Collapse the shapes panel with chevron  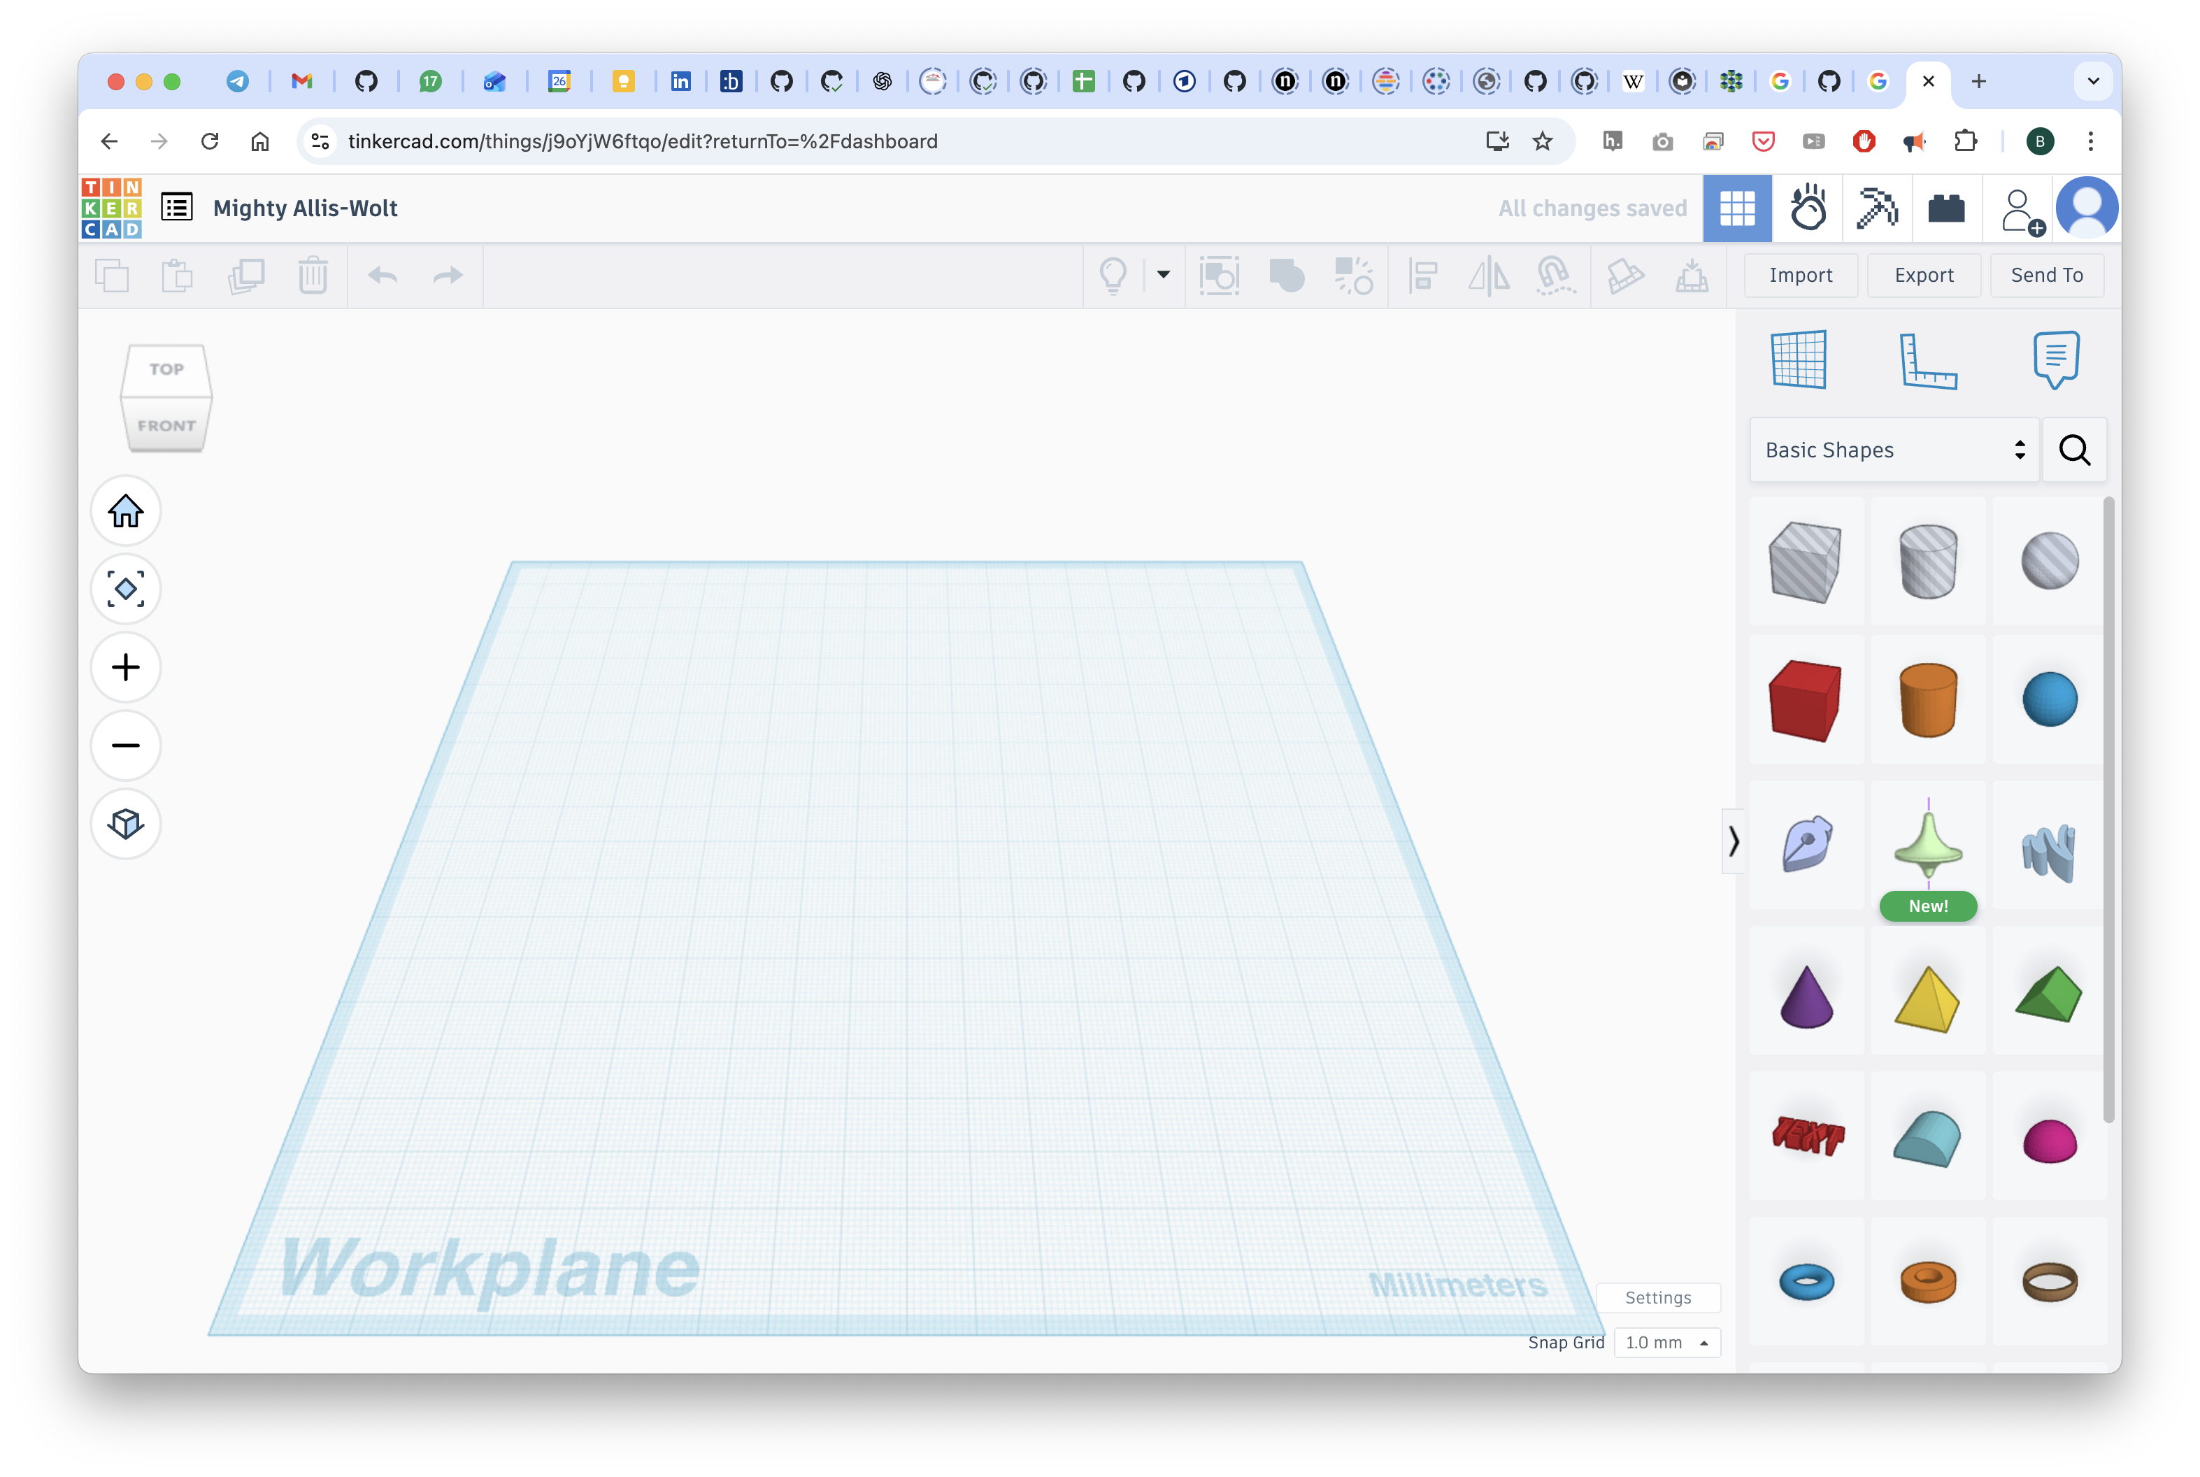click(1733, 840)
